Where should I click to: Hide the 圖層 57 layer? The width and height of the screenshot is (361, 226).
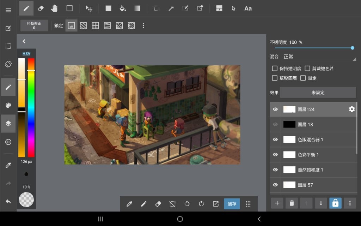[x=275, y=185]
